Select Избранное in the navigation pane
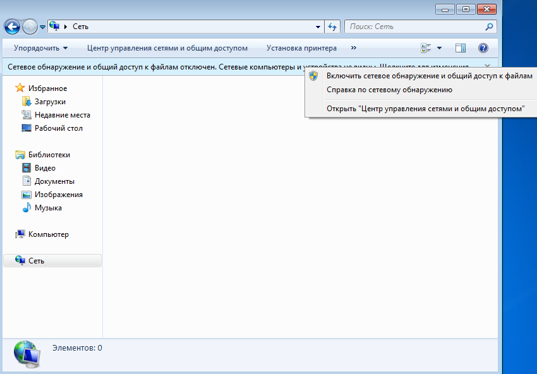Screen dimensions: 537x374 coord(47,88)
